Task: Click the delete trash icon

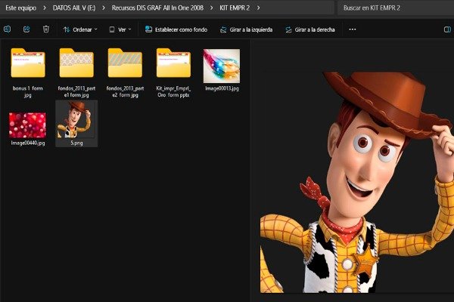Action: pyautogui.click(x=46, y=29)
